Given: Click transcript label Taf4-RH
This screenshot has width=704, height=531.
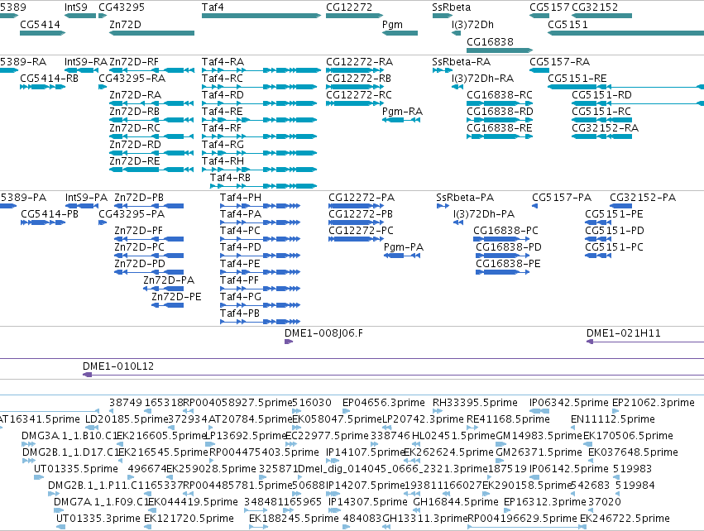Looking at the screenshot, I should (223, 160).
